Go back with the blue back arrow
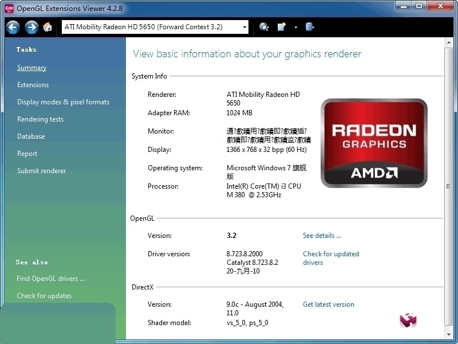 tap(13, 28)
